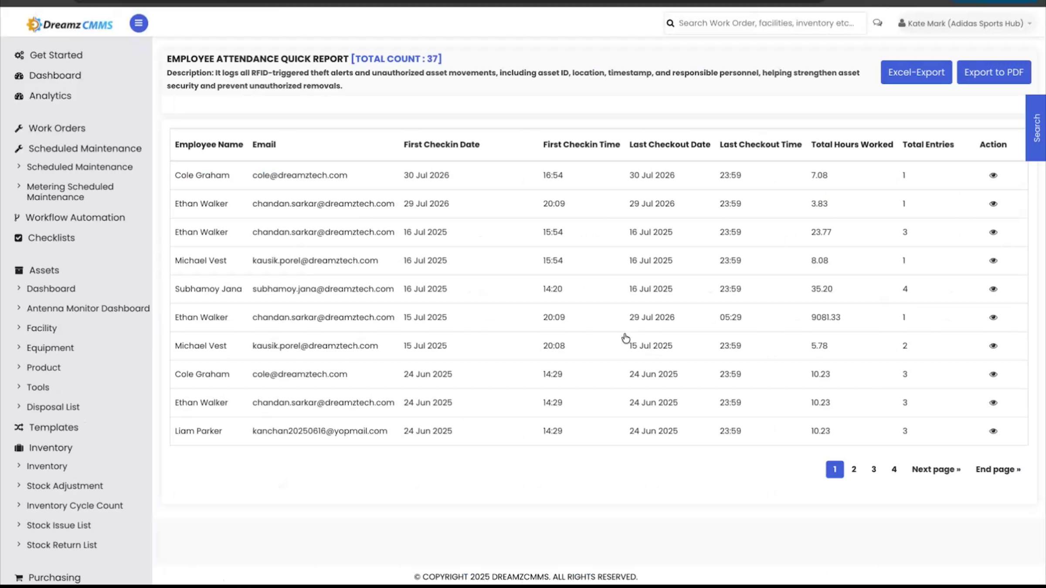1046x588 pixels.
Task: View details for Ethan Walker 23.77 hours row
Action: click(993, 232)
